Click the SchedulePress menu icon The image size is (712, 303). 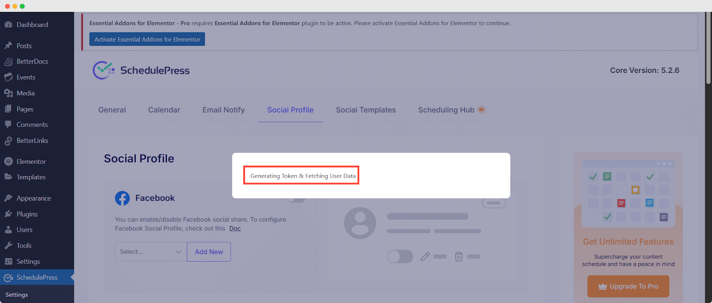click(x=8, y=278)
